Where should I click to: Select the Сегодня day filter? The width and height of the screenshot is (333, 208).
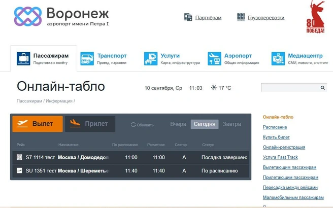click(x=205, y=124)
